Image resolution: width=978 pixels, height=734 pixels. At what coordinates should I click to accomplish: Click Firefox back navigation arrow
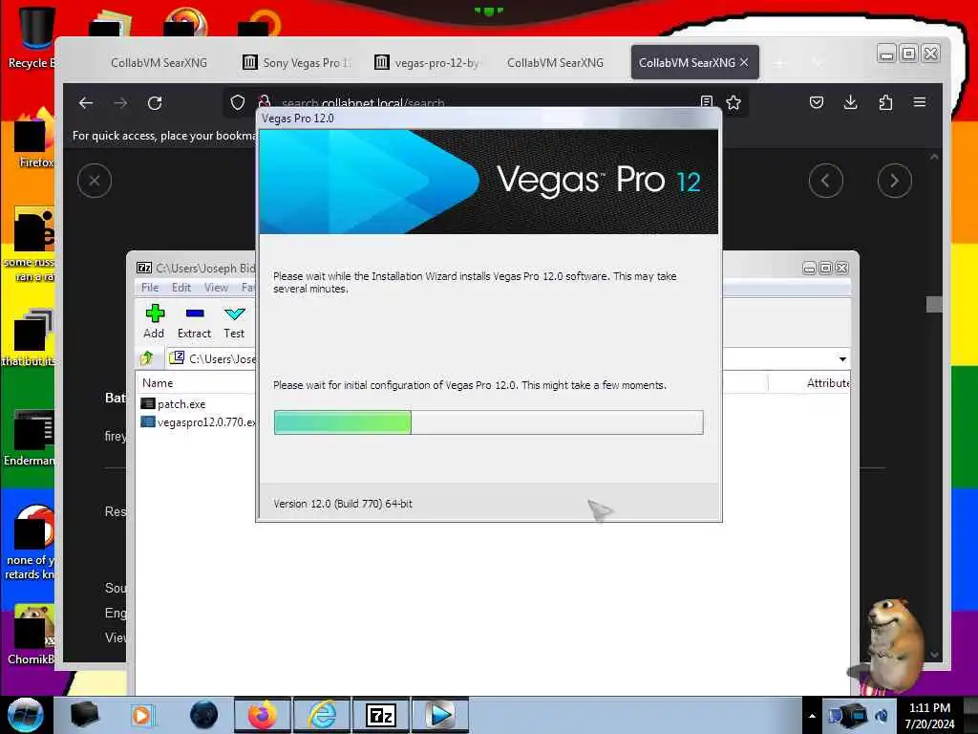pyautogui.click(x=86, y=103)
